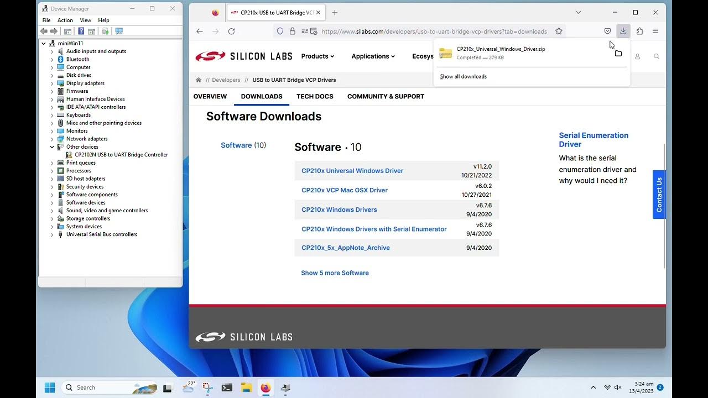The height and width of the screenshot is (398, 708).
Task: Open the Applications dropdown menu
Action: [373, 56]
